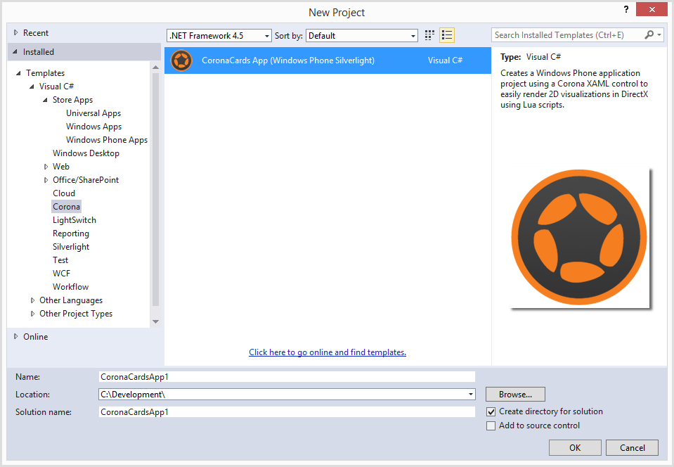The image size is (674, 467).
Task: Expand the Other Languages node
Action: point(32,300)
